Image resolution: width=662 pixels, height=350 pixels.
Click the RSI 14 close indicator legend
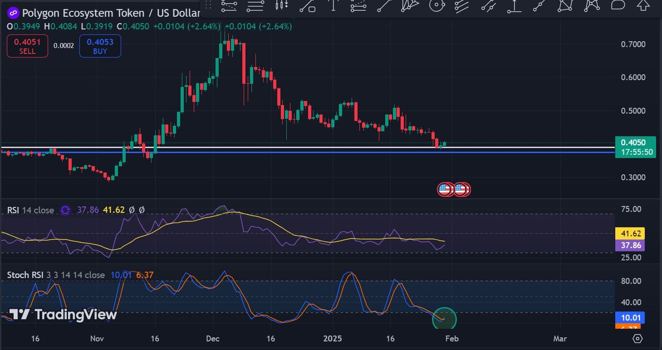coord(30,210)
